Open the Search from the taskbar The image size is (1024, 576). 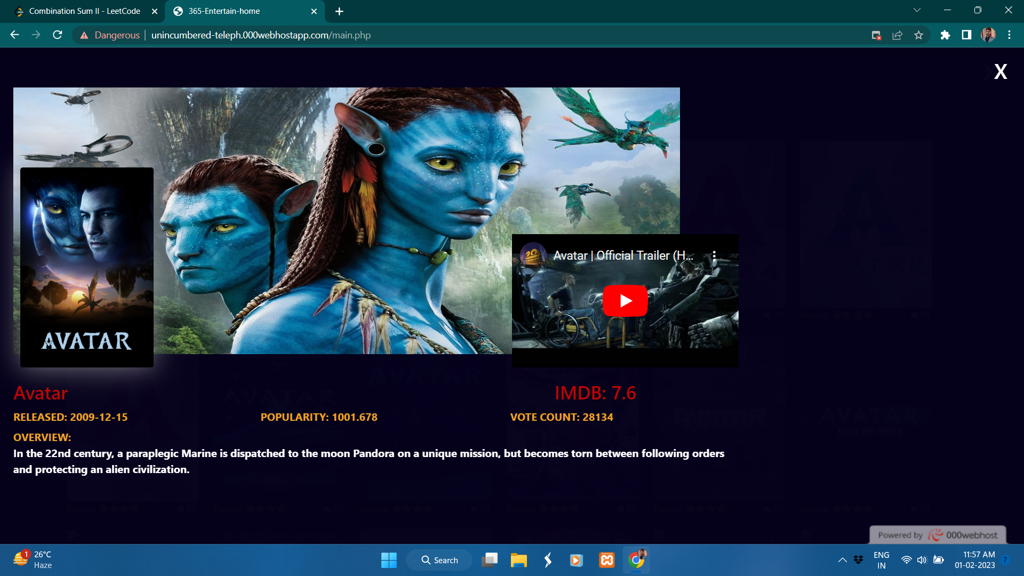(439, 560)
